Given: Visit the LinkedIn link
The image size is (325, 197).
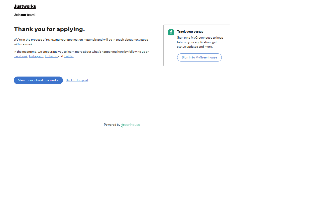Looking at the screenshot, I should [x=51, y=56].
